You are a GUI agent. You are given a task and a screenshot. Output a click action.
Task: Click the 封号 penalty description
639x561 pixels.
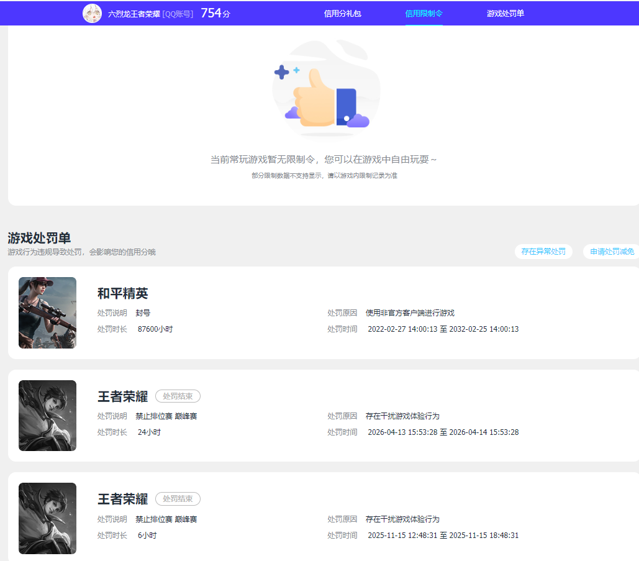point(143,312)
